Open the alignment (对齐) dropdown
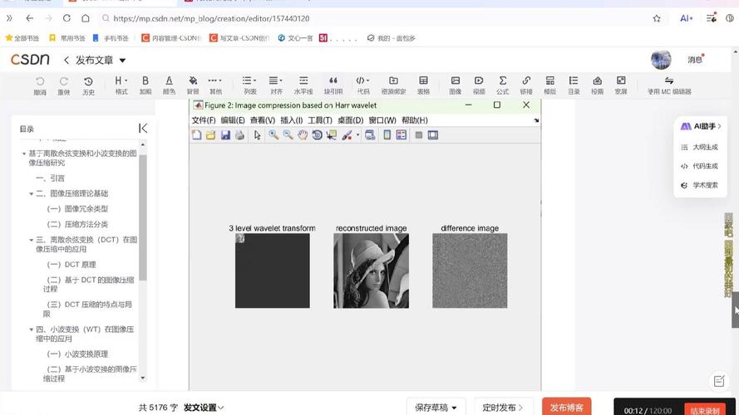 click(x=276, y=85)
